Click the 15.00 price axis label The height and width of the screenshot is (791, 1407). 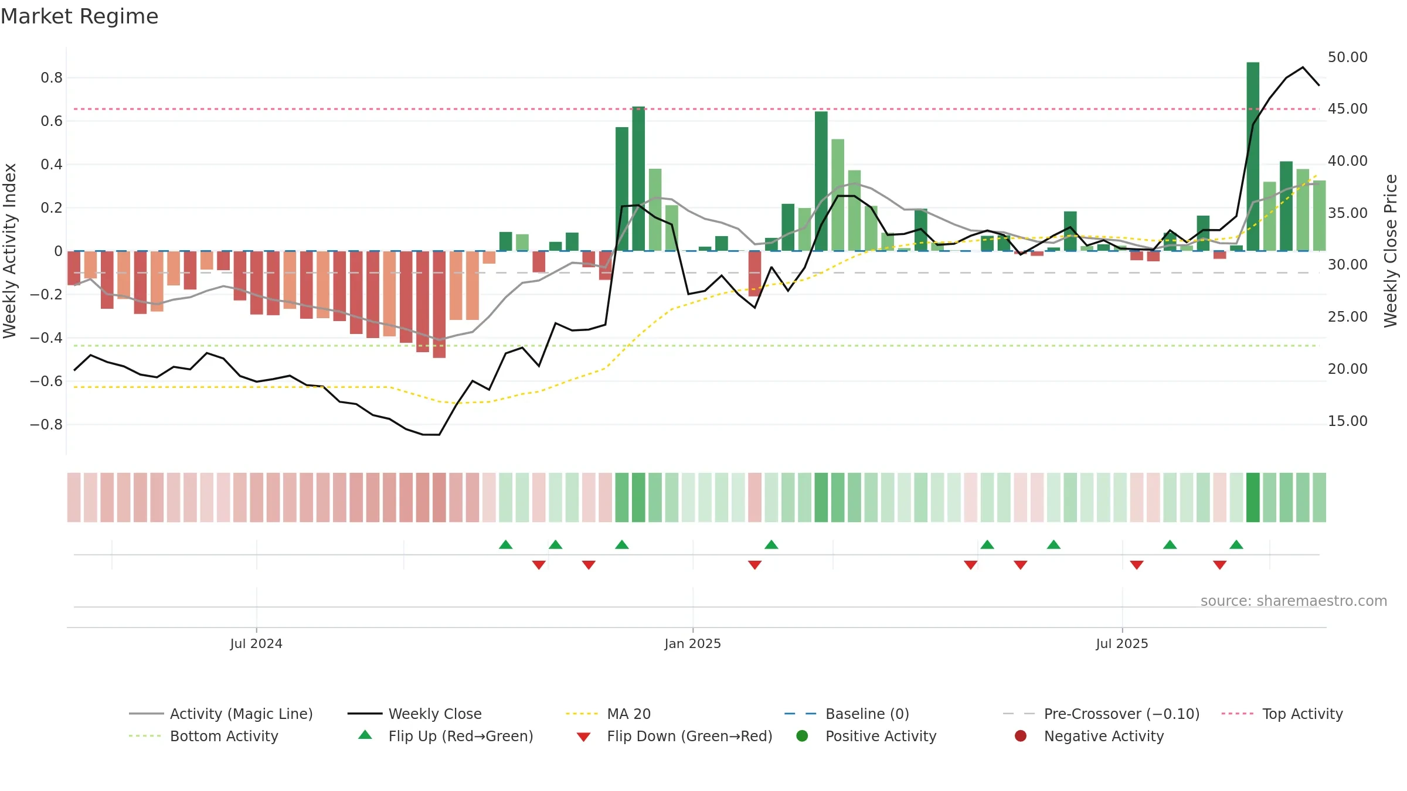[1347, 421]
